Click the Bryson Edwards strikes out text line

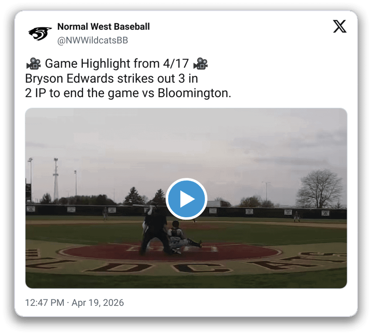pos(112,78)
